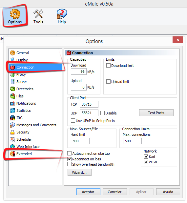Open the Tools hammer and wrench icon

point(38,14)
